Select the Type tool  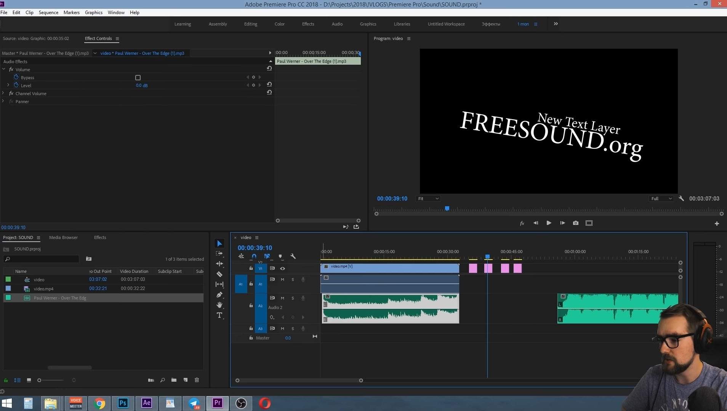[x=219, y=315]
